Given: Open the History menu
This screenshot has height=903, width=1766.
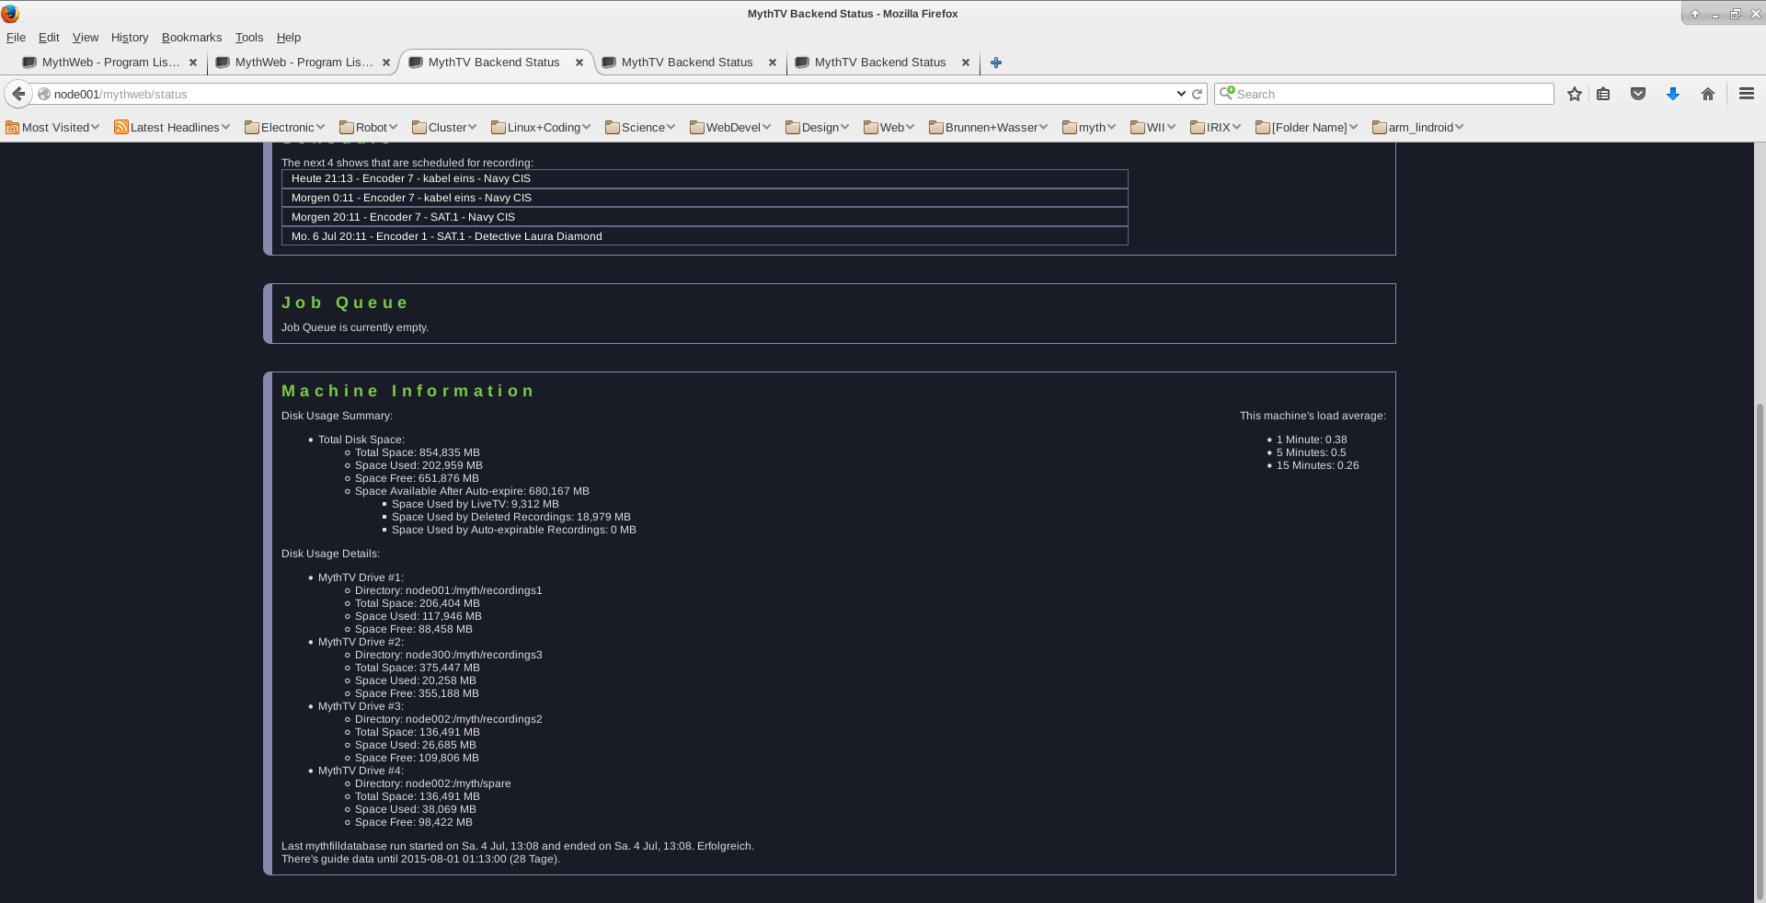Looking at the screenshot, I should click(129, 38).
